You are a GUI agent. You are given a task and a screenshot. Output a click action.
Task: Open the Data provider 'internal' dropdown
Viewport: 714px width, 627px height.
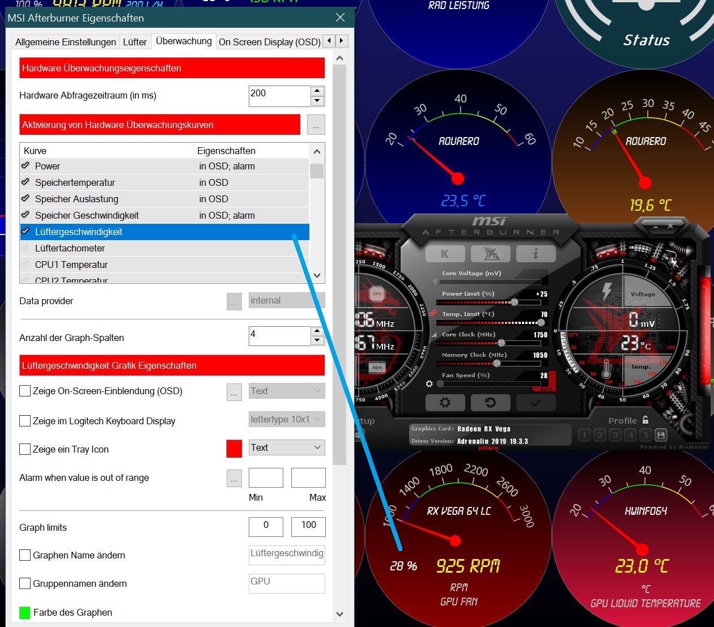[x=287, y=300]
